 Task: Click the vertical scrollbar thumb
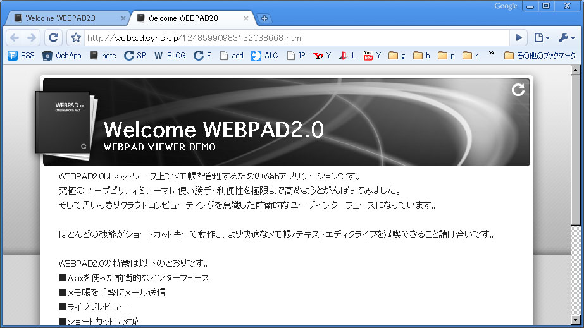575,150
